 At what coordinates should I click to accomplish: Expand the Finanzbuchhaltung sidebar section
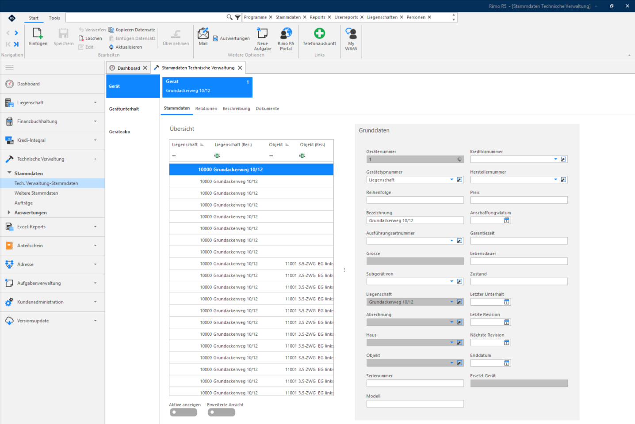(x=52, y=121)
